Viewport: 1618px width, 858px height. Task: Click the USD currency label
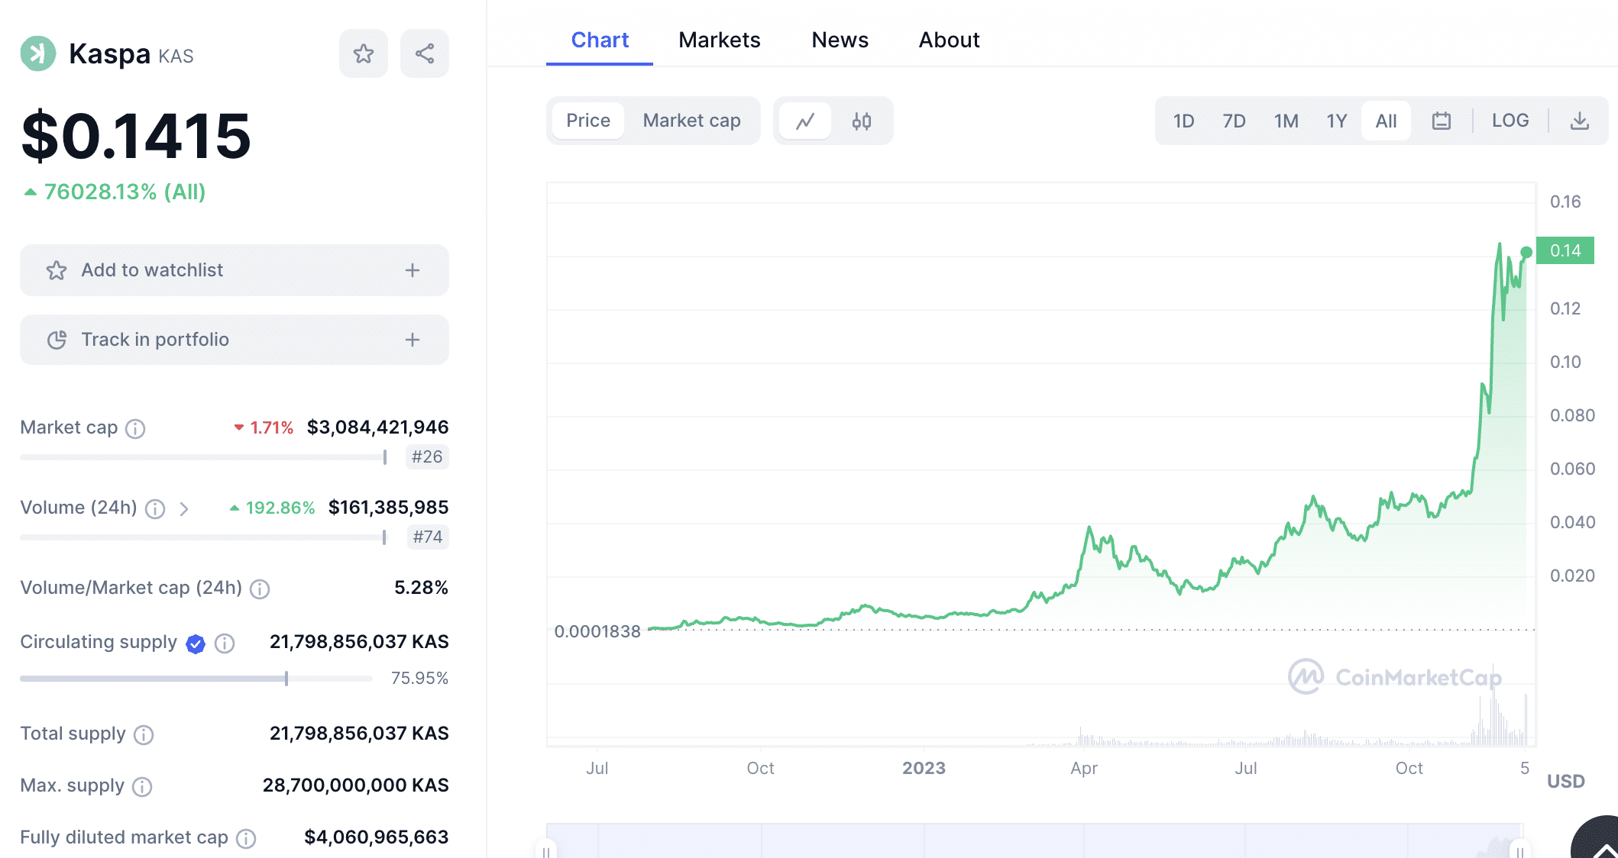[x=1566, y=781]
